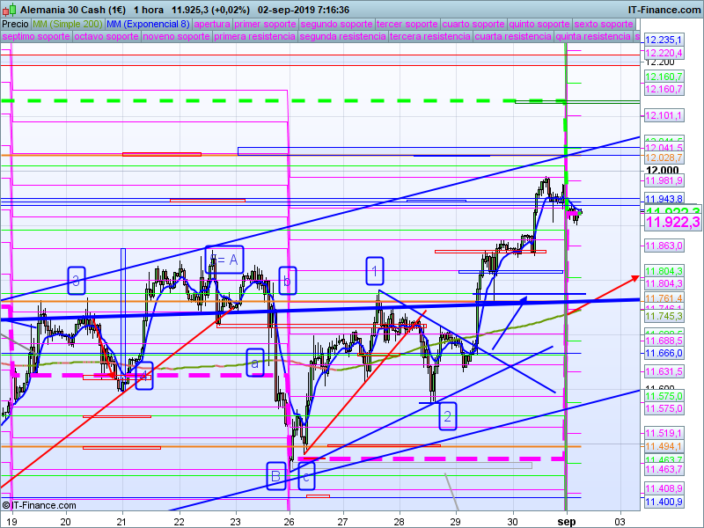
Task: Open the segundo soporte indicator label
Action: 337,24
